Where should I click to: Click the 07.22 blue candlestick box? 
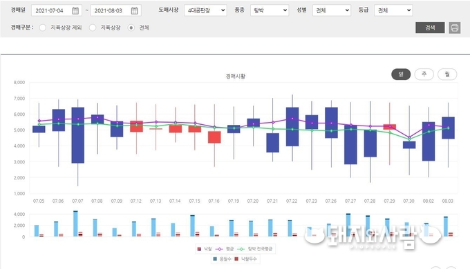pos(292,127)
